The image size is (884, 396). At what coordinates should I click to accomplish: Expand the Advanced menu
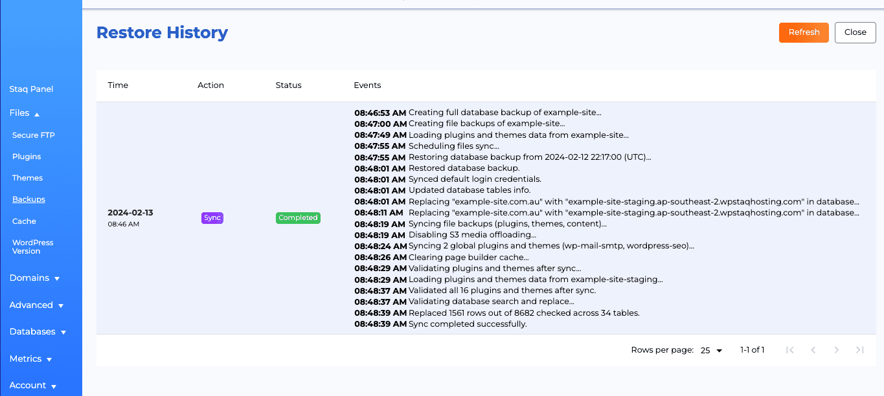(36, 305)
